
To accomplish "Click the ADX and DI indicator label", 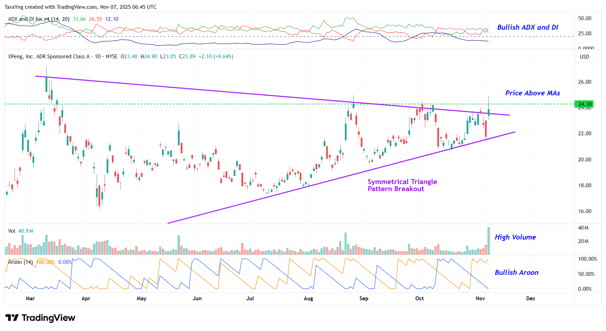I will [x=38, y=19].
